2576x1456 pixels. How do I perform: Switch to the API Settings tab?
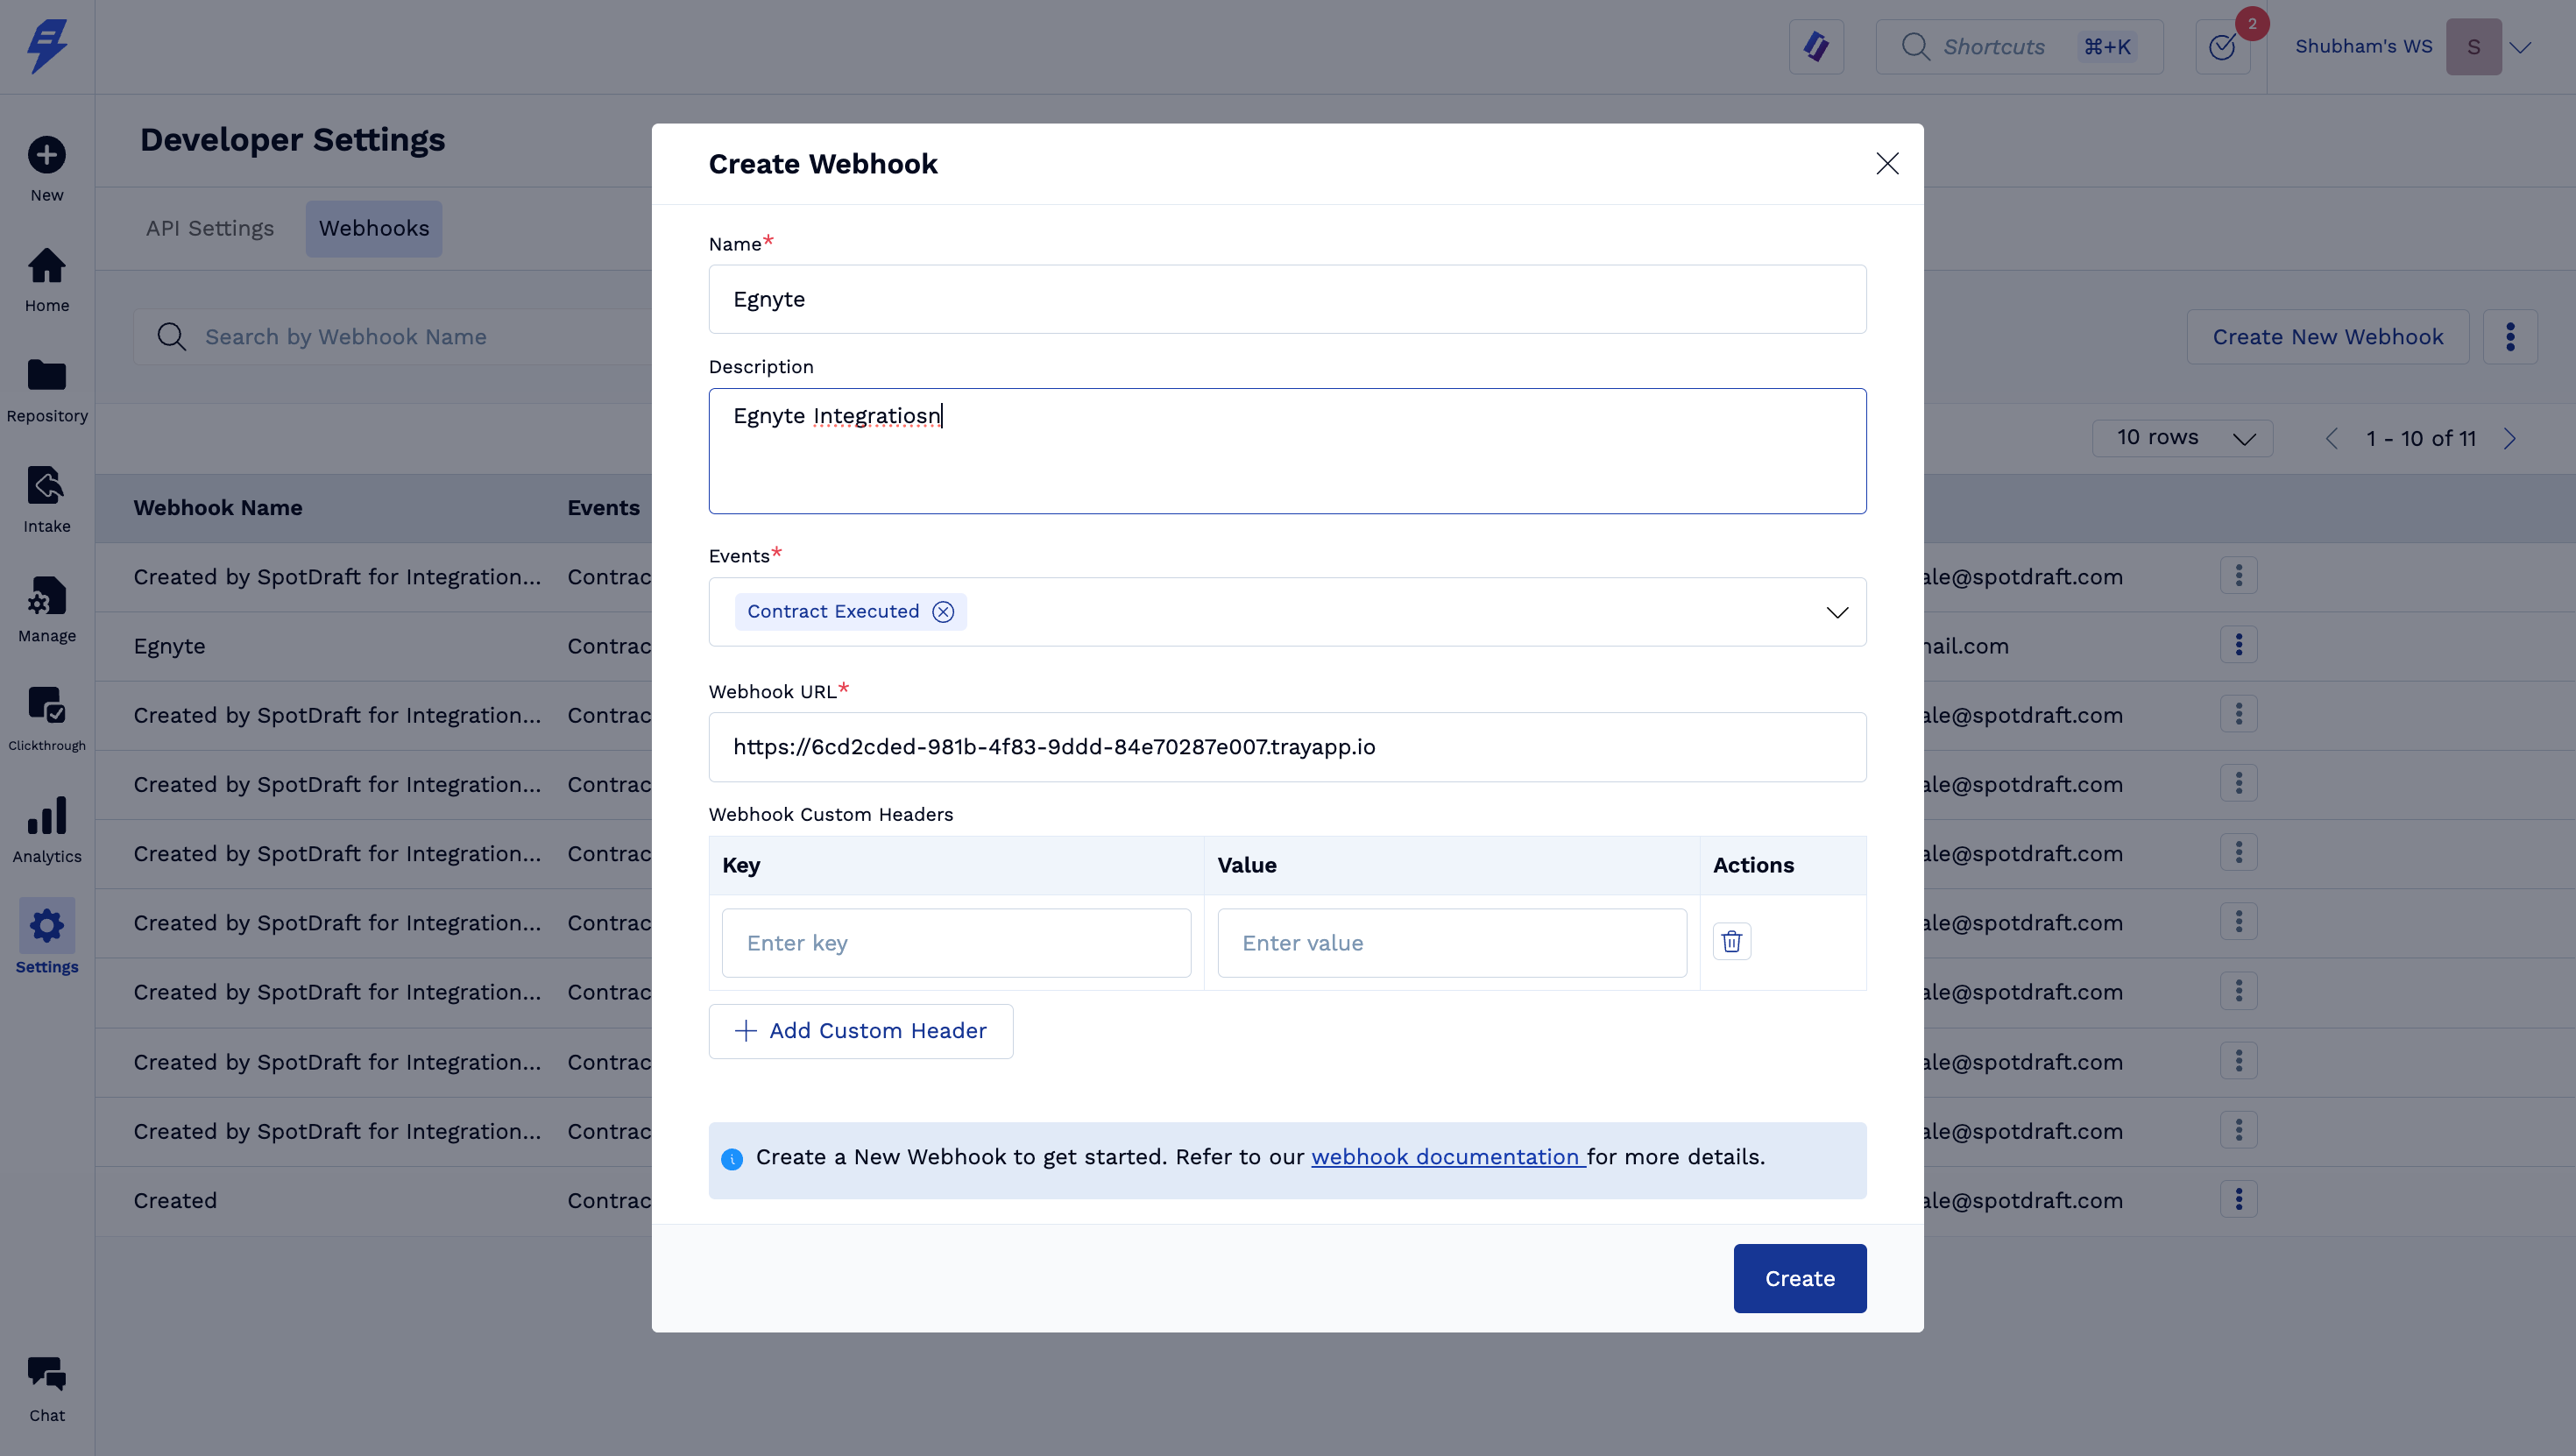(210, 228)
